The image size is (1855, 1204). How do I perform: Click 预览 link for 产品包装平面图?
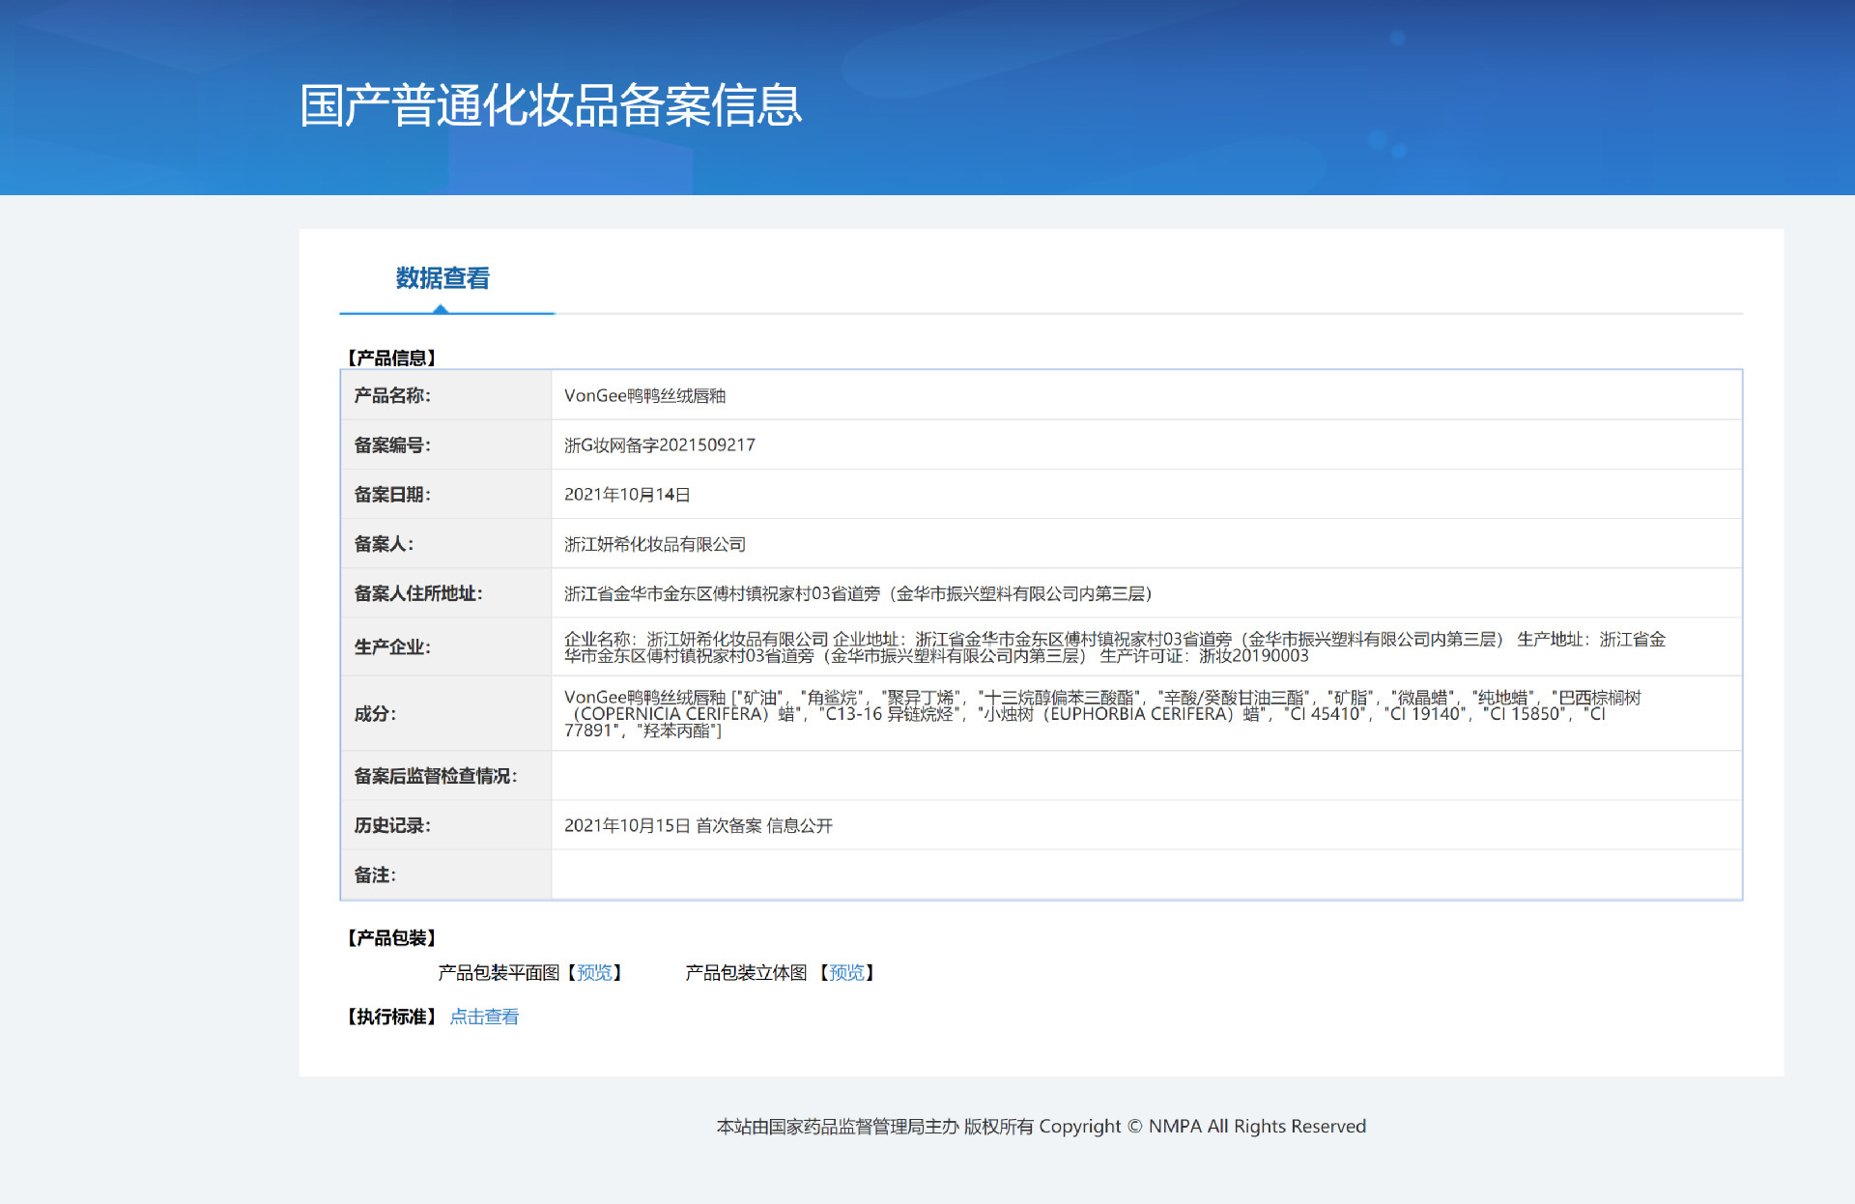(x=594, y=973)
